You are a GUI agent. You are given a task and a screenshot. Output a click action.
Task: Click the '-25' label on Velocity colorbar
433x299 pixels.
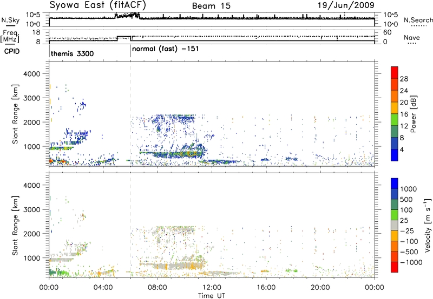(408, 231)
